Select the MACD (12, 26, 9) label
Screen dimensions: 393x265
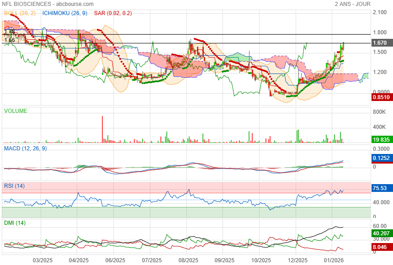point(25,148)
